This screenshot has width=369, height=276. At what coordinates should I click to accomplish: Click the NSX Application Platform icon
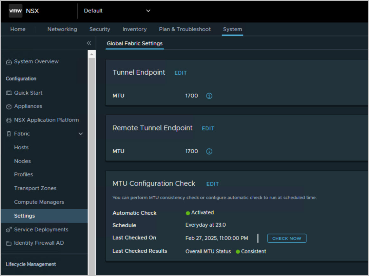pos(9,120)
